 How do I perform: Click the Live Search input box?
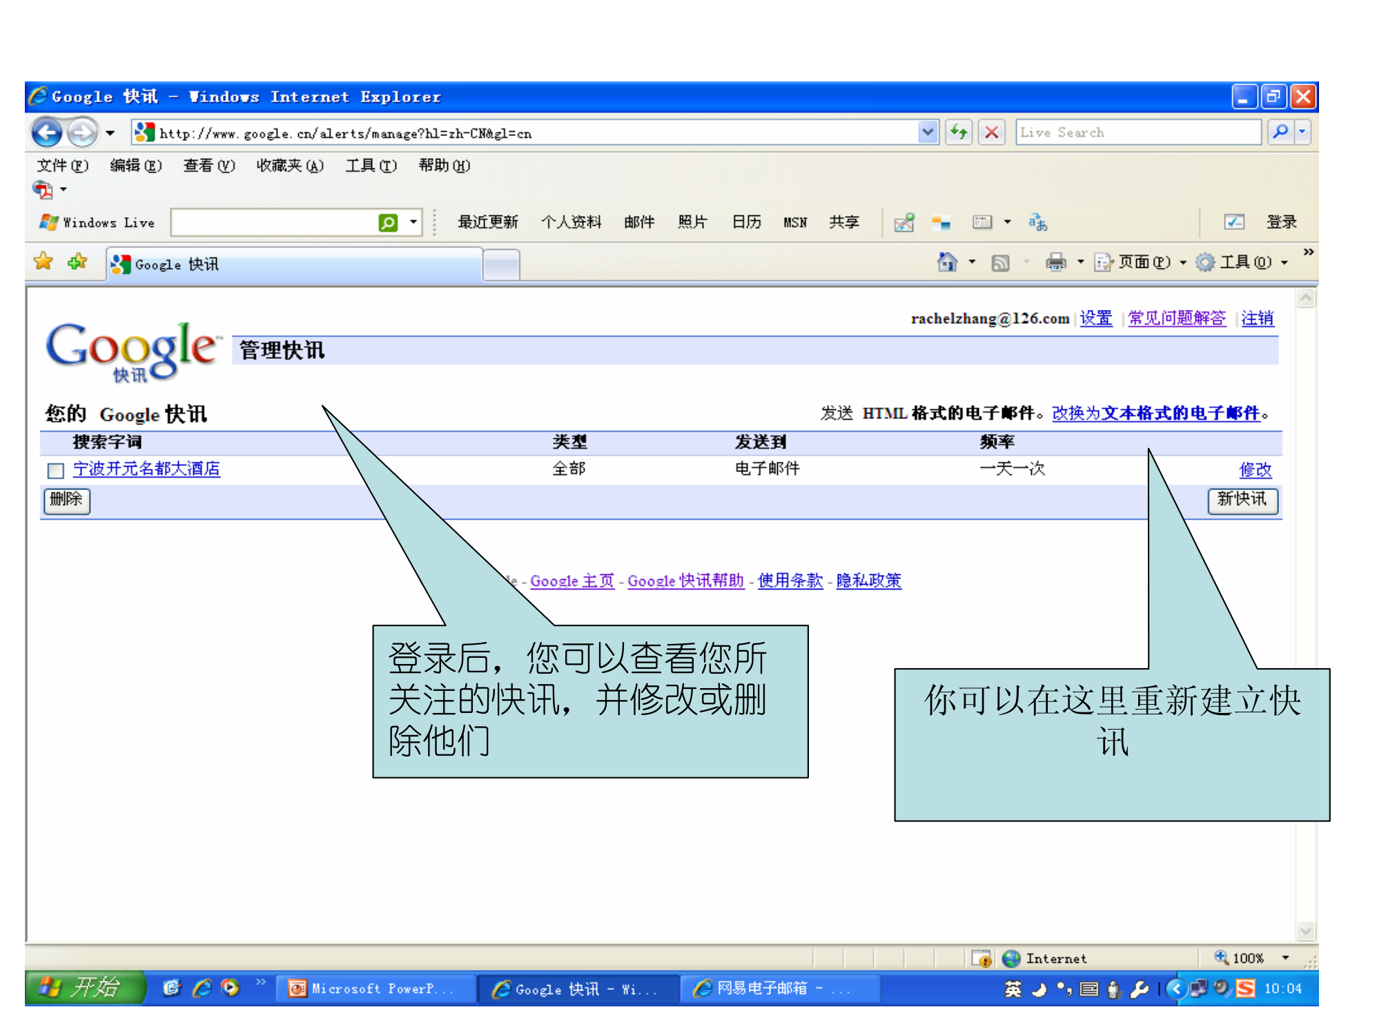[1137, 132]
